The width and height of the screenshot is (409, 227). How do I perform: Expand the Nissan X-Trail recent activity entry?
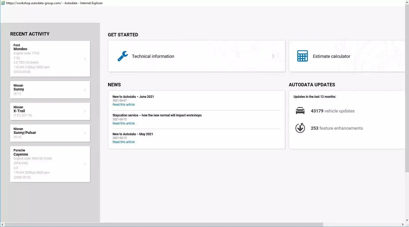pos(85,111)
